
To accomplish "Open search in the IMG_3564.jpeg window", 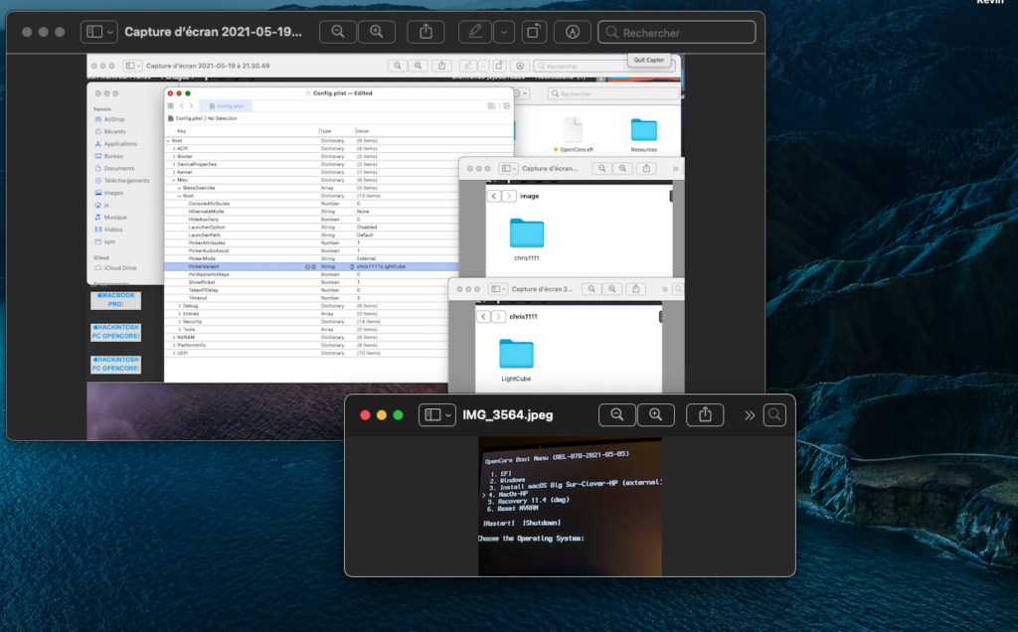I will pos(774,414).
